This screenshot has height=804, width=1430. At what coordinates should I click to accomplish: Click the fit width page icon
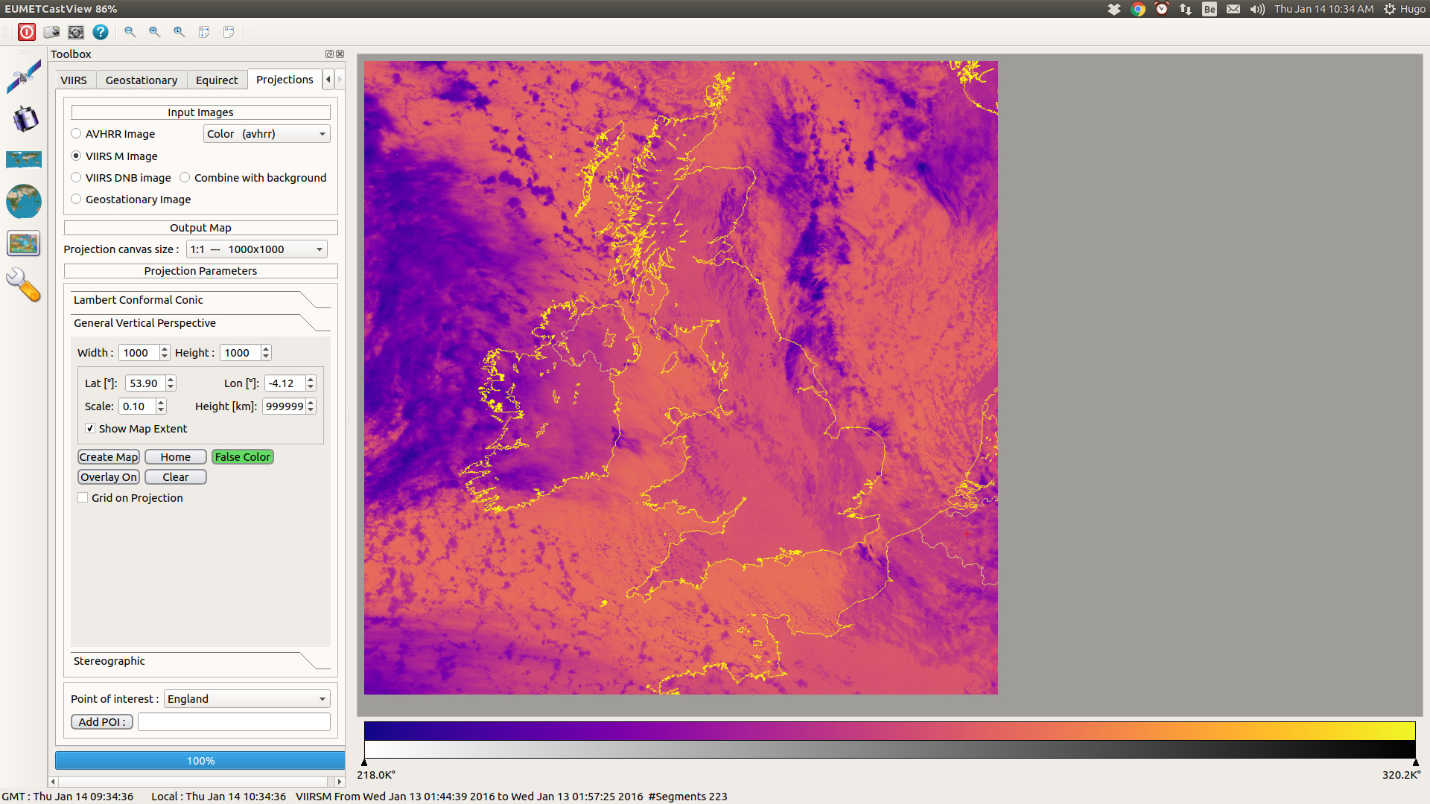click(229, 32)
